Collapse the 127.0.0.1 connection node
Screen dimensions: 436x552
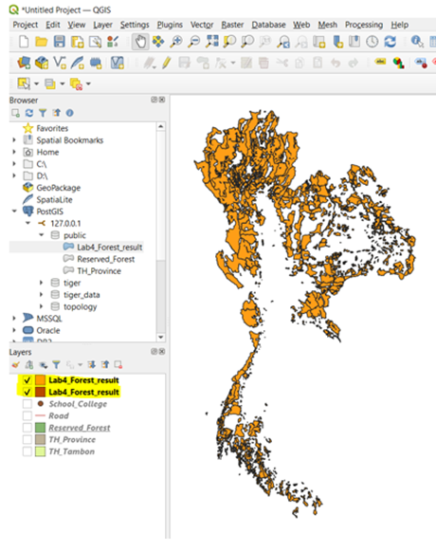tap(27, 223)
